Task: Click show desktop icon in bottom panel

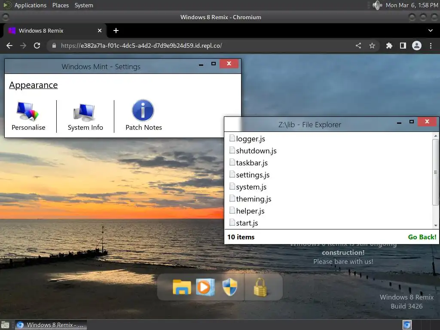Action: click(x=5, y=325)
